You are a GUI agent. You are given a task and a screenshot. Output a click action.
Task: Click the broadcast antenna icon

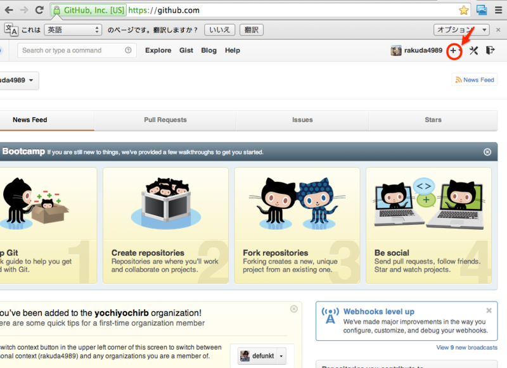[x=330, y=315]
